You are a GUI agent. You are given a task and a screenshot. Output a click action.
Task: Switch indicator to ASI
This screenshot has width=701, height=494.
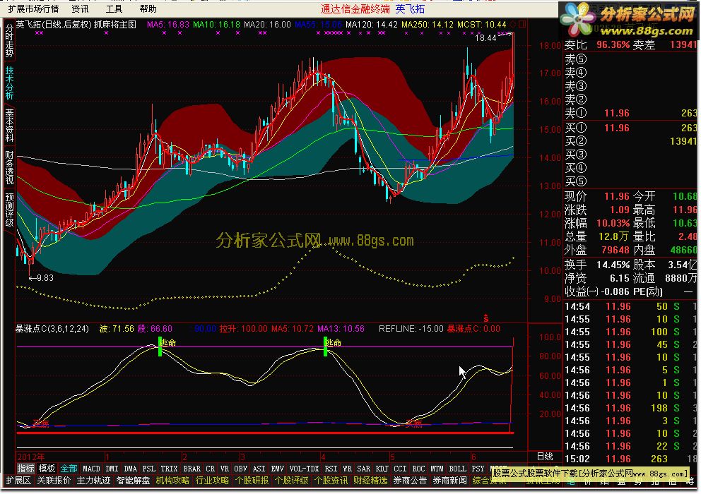(x=259, y=469)
